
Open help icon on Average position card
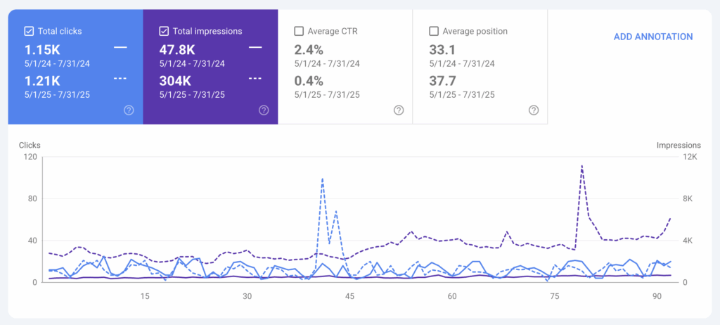(534, 110)
